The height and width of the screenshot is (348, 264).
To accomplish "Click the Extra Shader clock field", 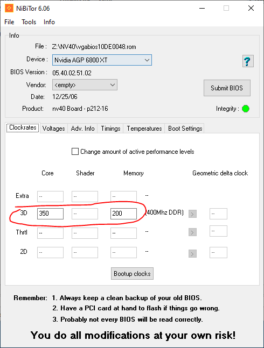I will [85, 196].
